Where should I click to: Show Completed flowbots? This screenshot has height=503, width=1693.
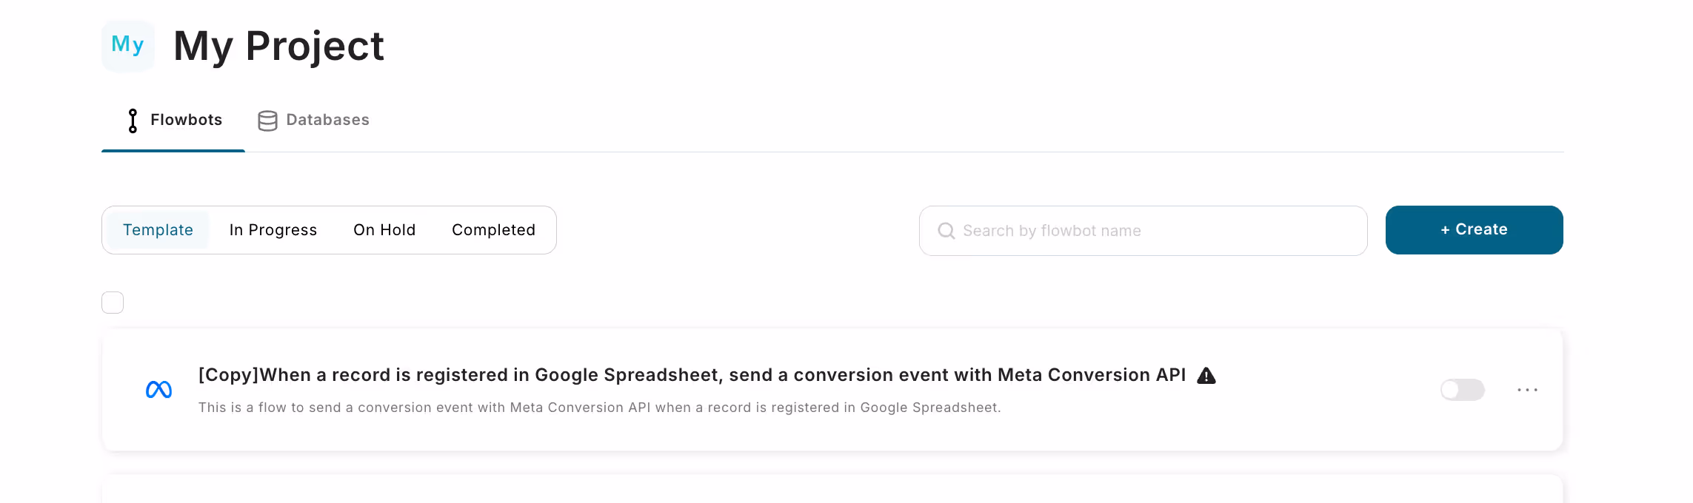[493, 230]
